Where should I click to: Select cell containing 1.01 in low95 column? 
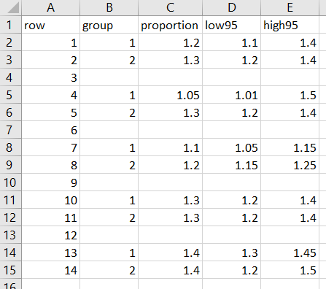[231, 95]
